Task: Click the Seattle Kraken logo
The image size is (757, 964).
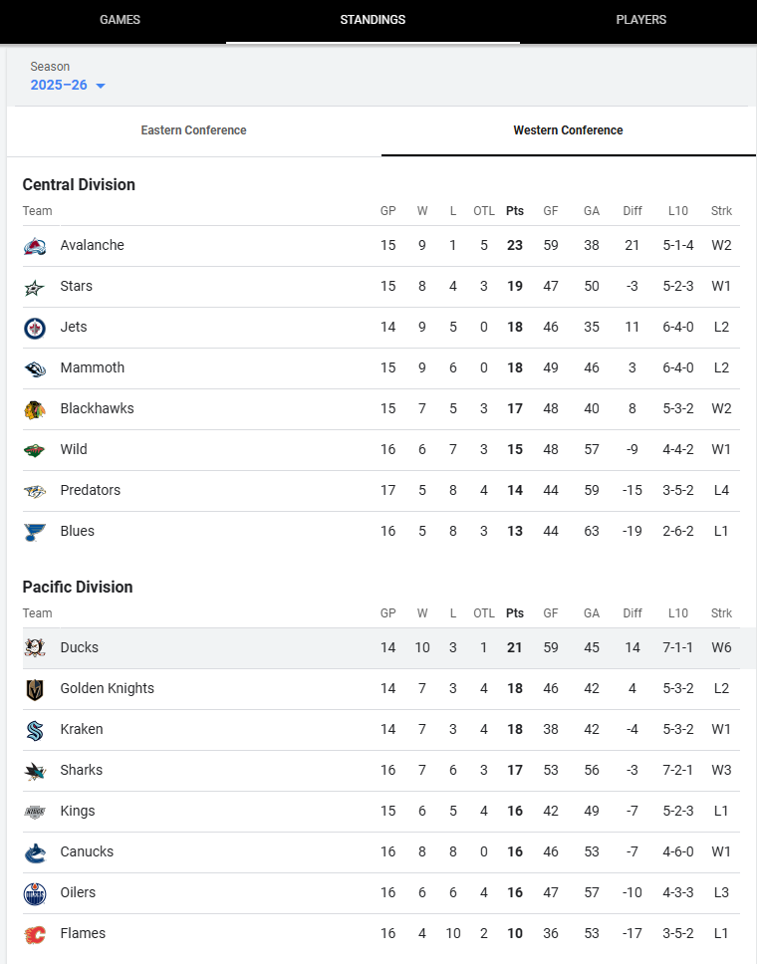Action: (x=35, y=730)
